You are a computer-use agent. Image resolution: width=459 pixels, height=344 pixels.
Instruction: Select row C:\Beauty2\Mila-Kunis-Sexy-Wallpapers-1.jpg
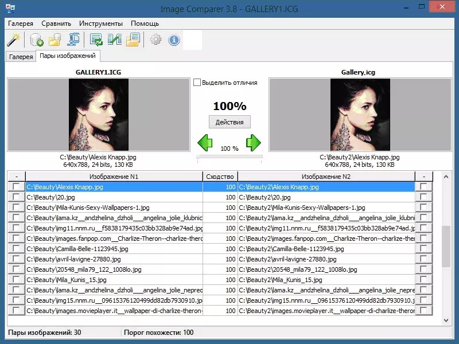pyautogui.click(x=326, y=208)
